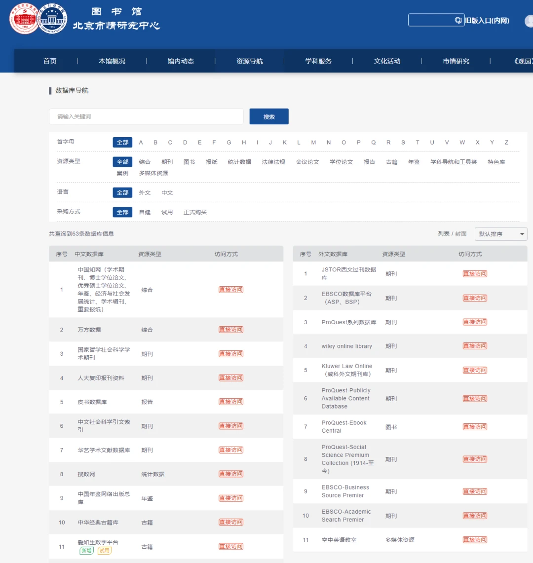Screen dimensions: 533x563
Task: Open 馆内动态 navigation item
Action: click(x=181, y=61)
